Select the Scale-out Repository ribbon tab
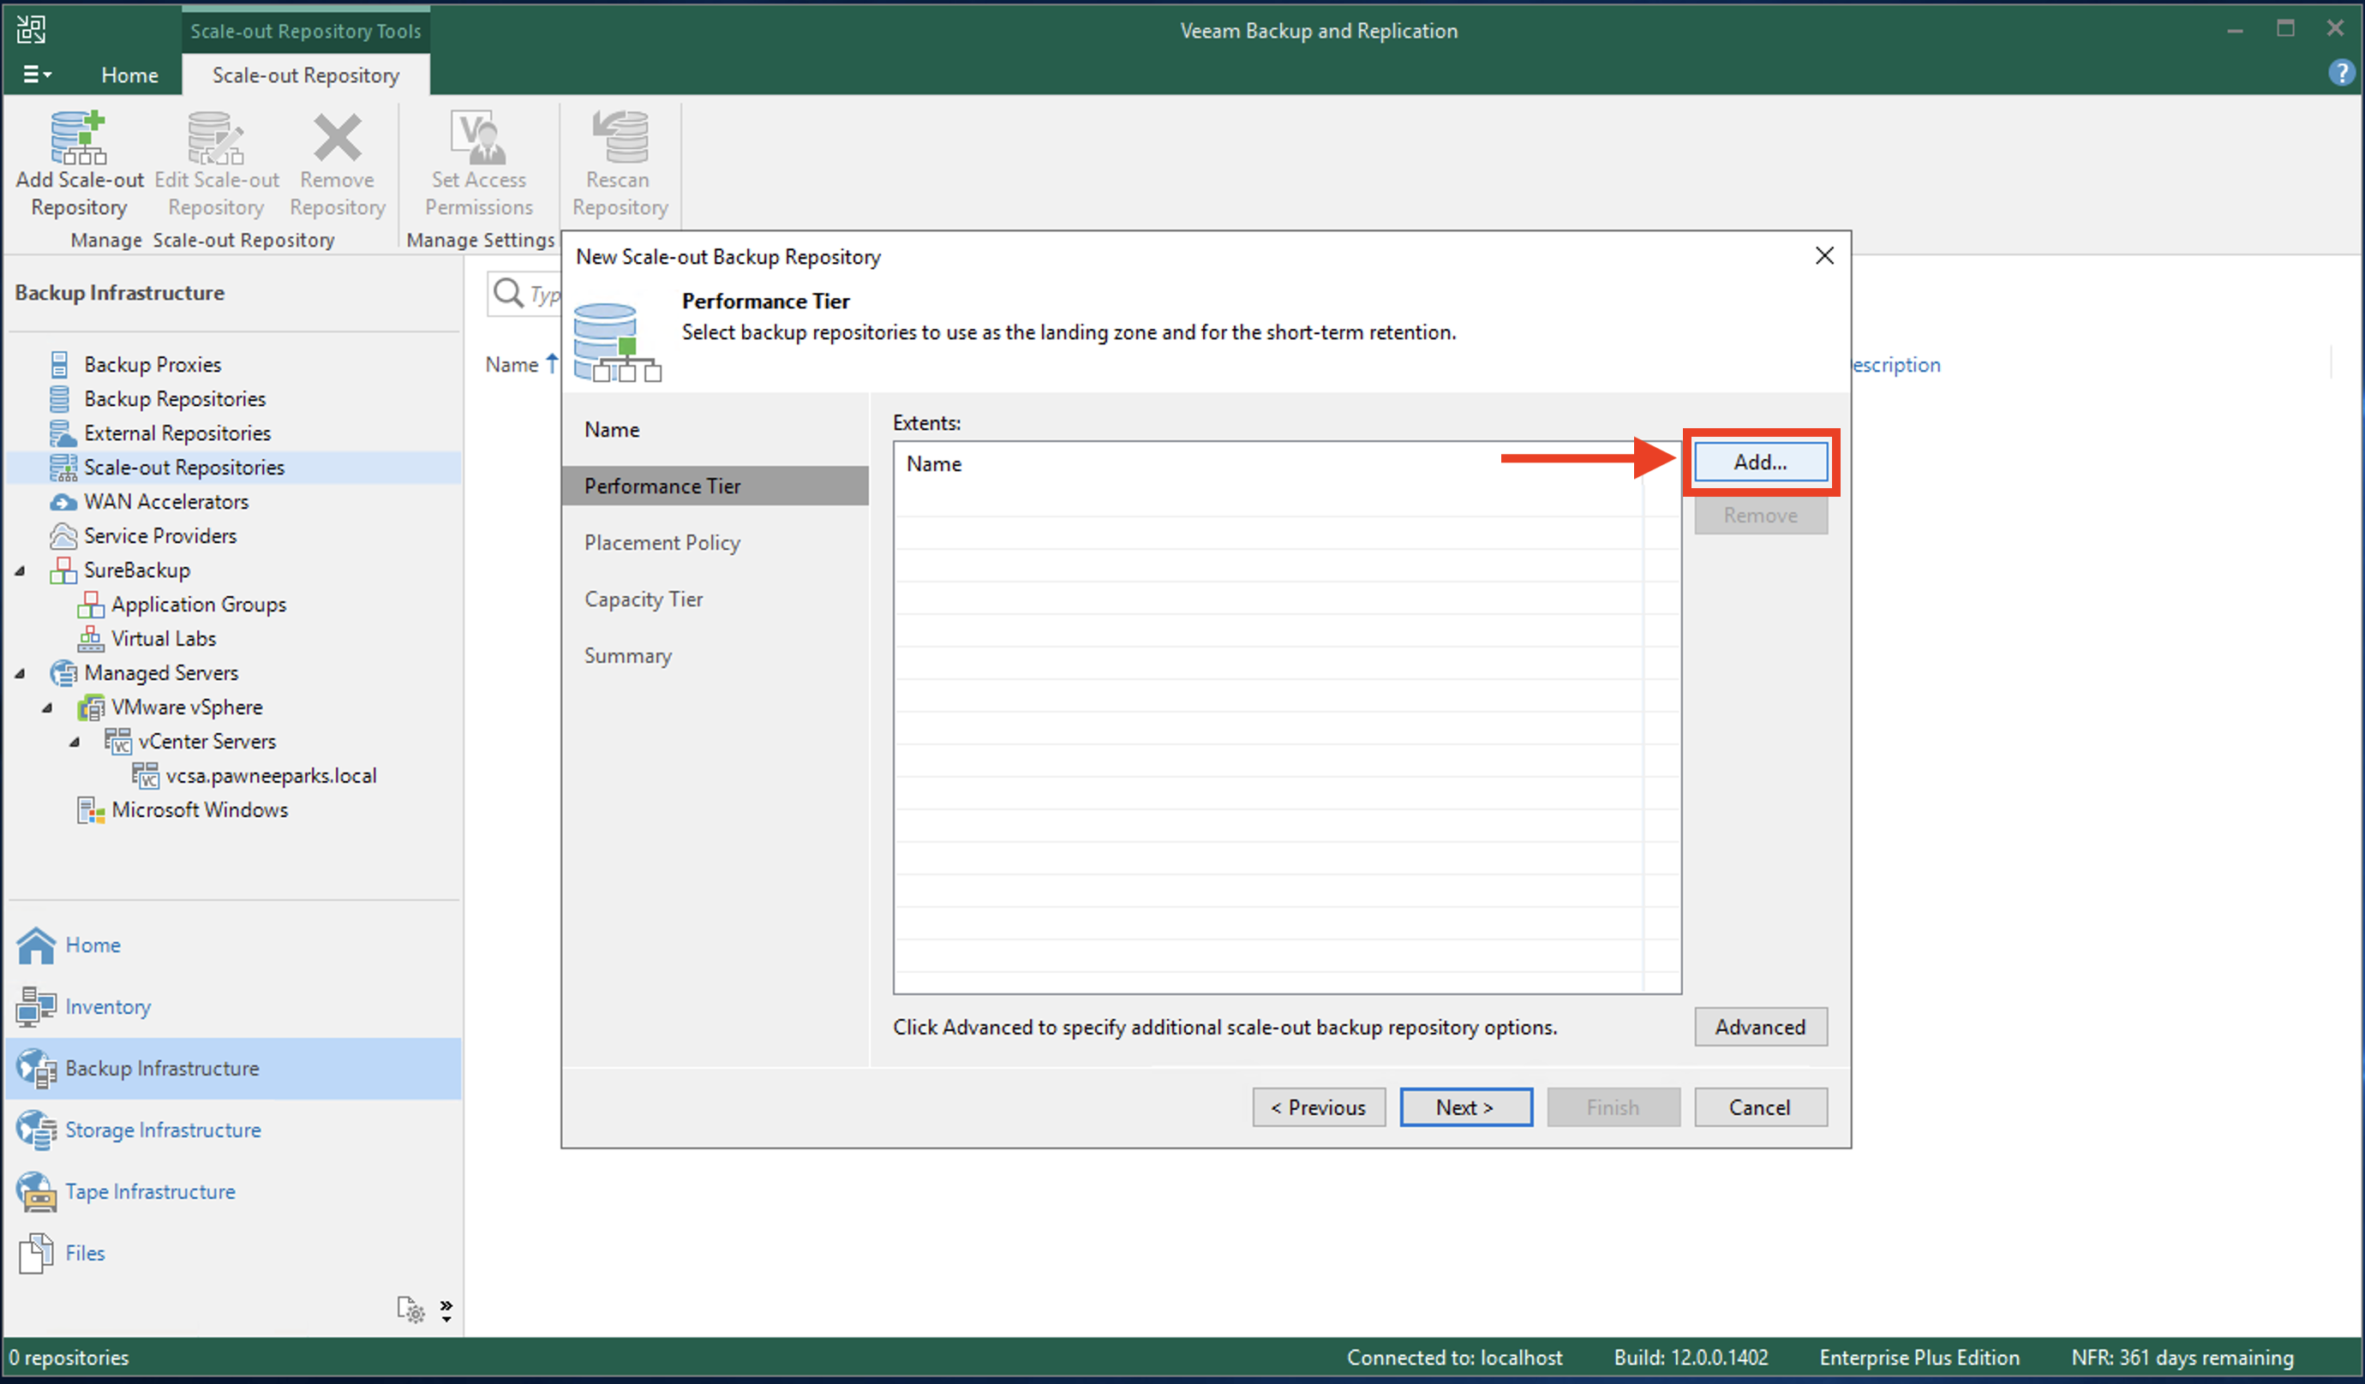The height and width of the screenshot is (1384, 2365). 306,75
